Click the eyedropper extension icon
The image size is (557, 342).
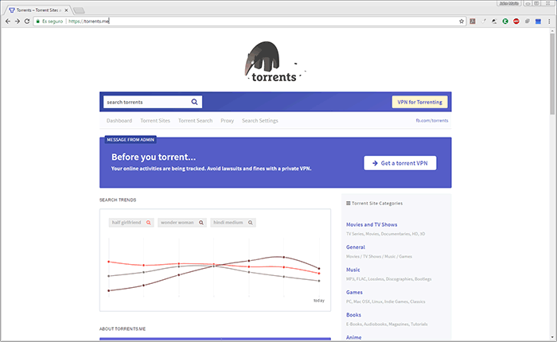484,21
